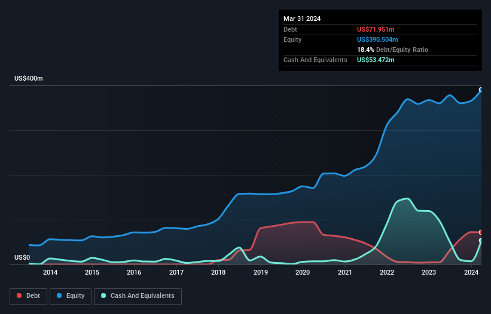Click the teal Cash endpoint marker
The image size is (491, 314).
tap(481, 241)
